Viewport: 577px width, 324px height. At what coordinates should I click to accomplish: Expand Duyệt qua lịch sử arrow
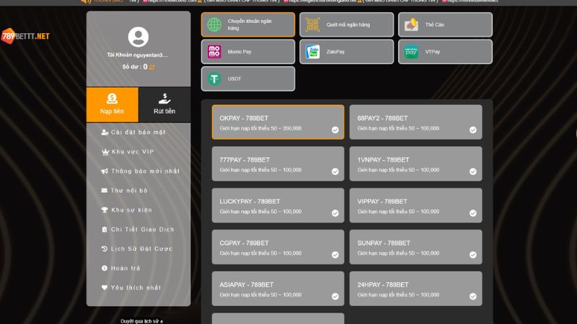pyautogui.click(x=162, y=321)
